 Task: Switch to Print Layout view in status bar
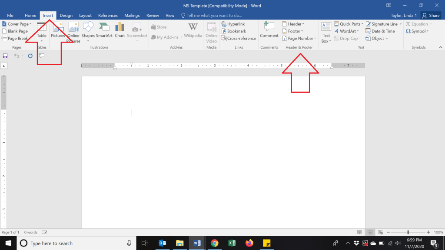pos(370,232)
